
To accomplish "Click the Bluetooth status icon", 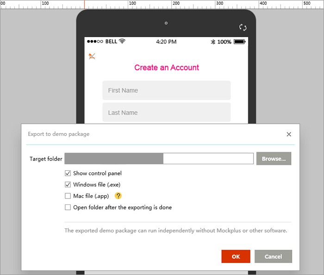I will 213,42.
